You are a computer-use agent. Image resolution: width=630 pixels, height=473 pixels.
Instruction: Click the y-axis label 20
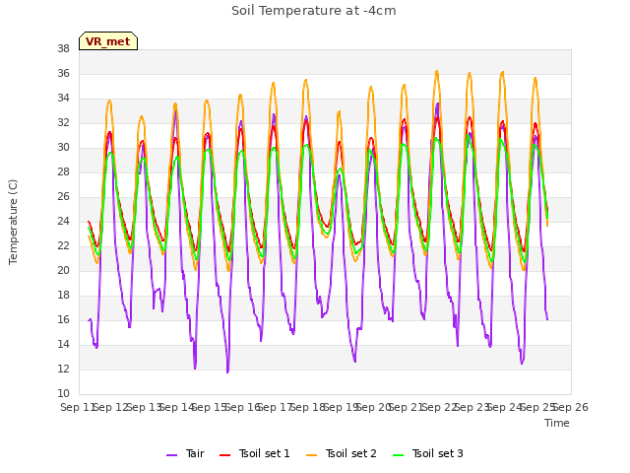point(63,271)
